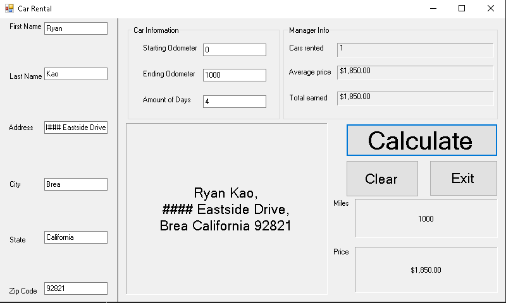Click the Clear button
This screenshot has height=303, width=506.
coord(382,179)
